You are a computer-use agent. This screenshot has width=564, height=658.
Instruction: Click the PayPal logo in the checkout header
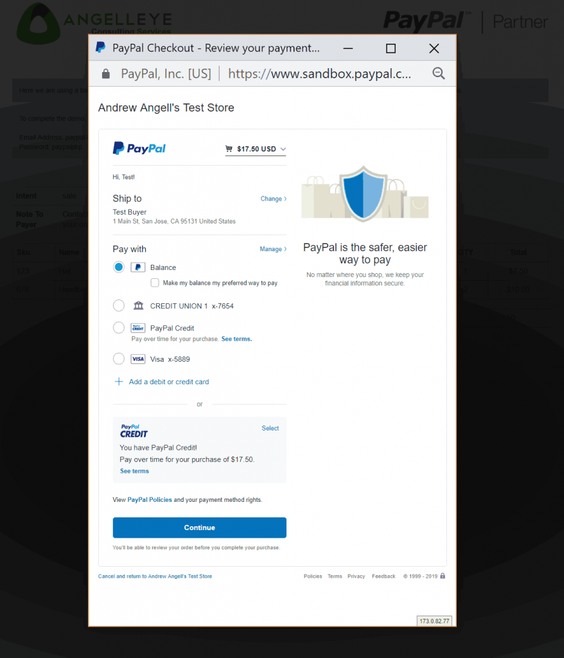(x=139, y=148)
